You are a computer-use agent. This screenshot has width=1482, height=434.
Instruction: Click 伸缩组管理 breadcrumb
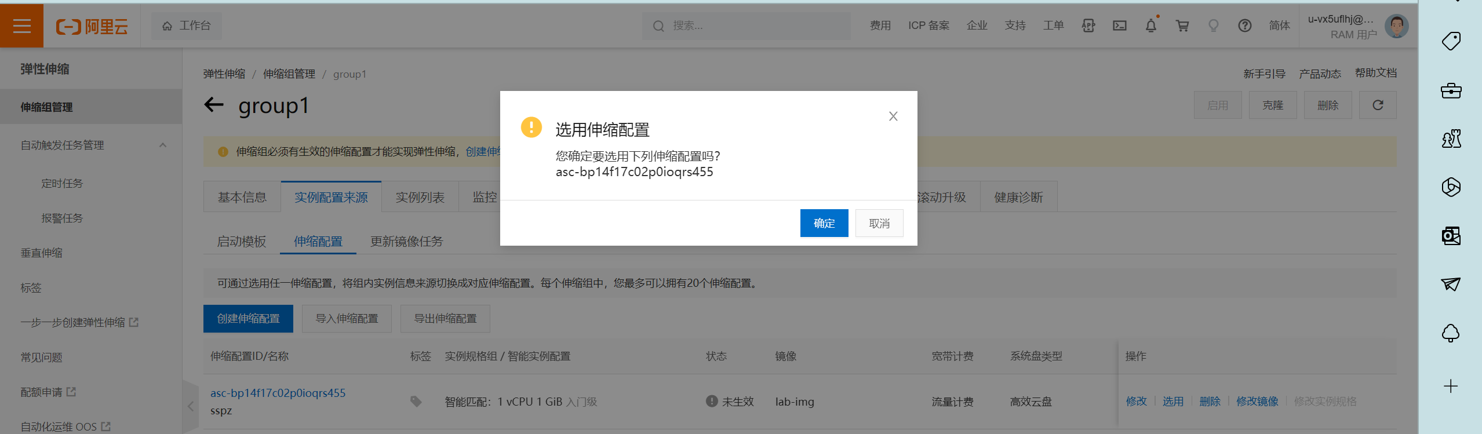(289, 74)
